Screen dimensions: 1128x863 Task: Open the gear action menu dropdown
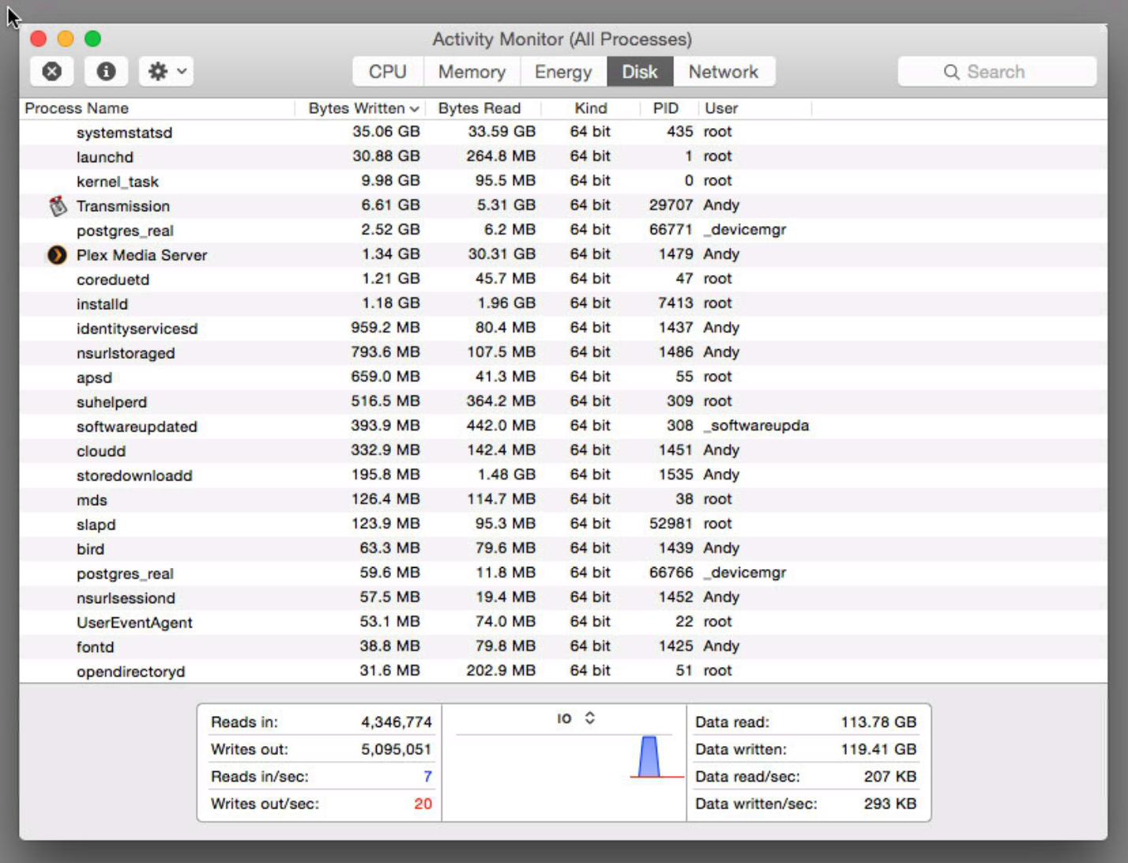point(167,72)
